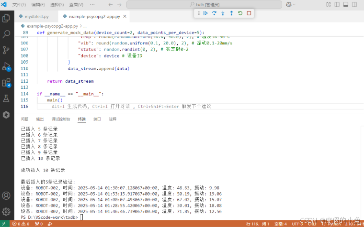The height and width of the screenshot is (227, 364).
Task: Stop debugging with the red square
Action: [249, 13]
